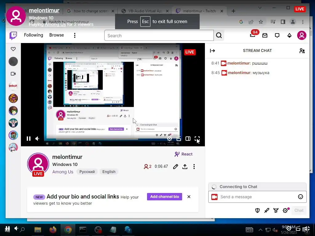Switch to 'how to change scree' browser tab
Image resolution: width=315 pixels, height=236 pixels.
[x=90, y=11]
